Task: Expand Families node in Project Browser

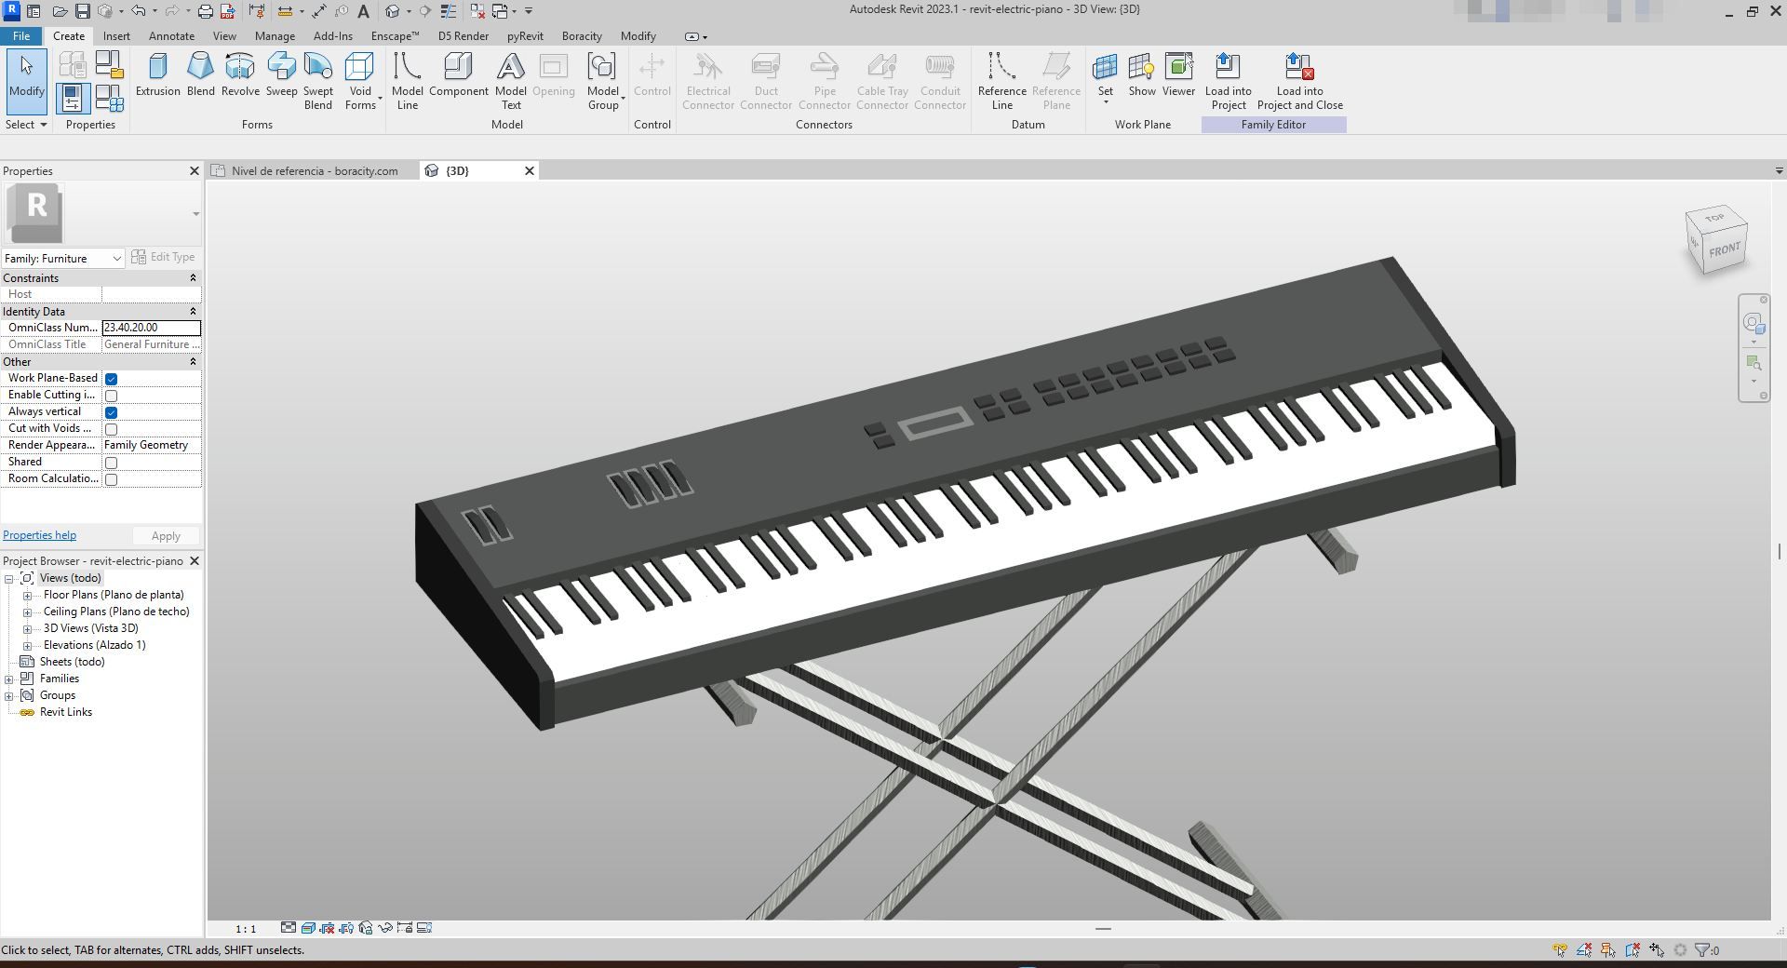Action: tap(9, 679)
